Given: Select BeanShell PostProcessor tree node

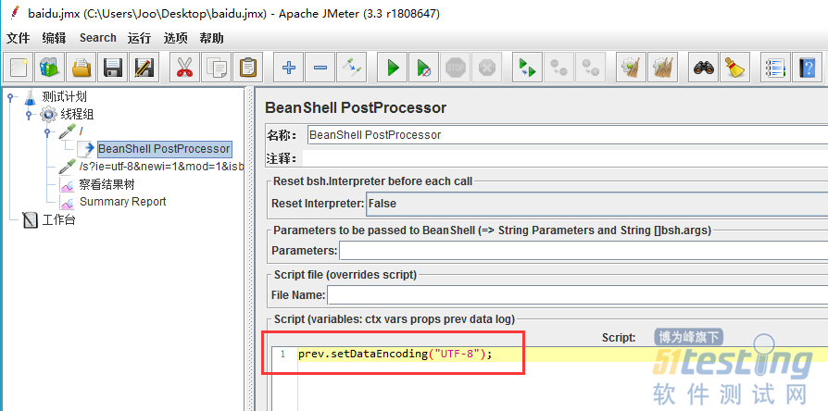Looking at the screenshot, I should click(164, 149).
